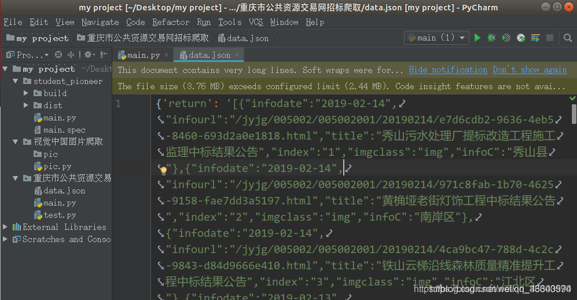Expand the build folder
This screenshot has height=300, width=577.
26,93
